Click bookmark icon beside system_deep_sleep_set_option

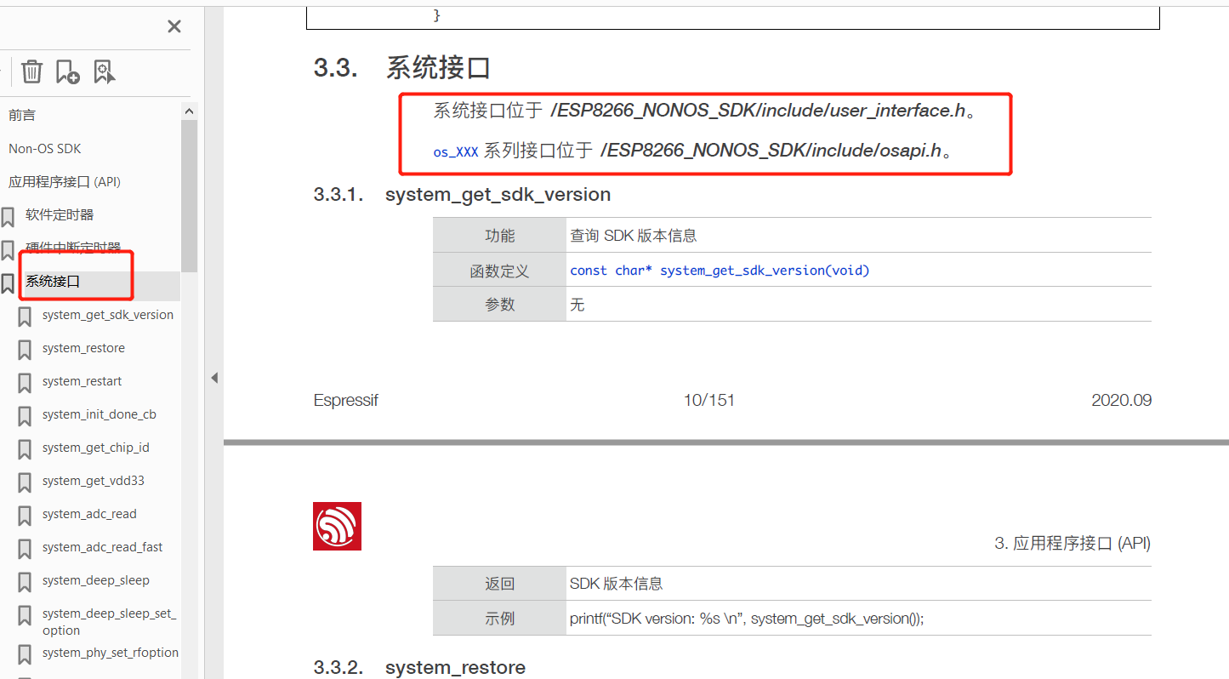25,615
